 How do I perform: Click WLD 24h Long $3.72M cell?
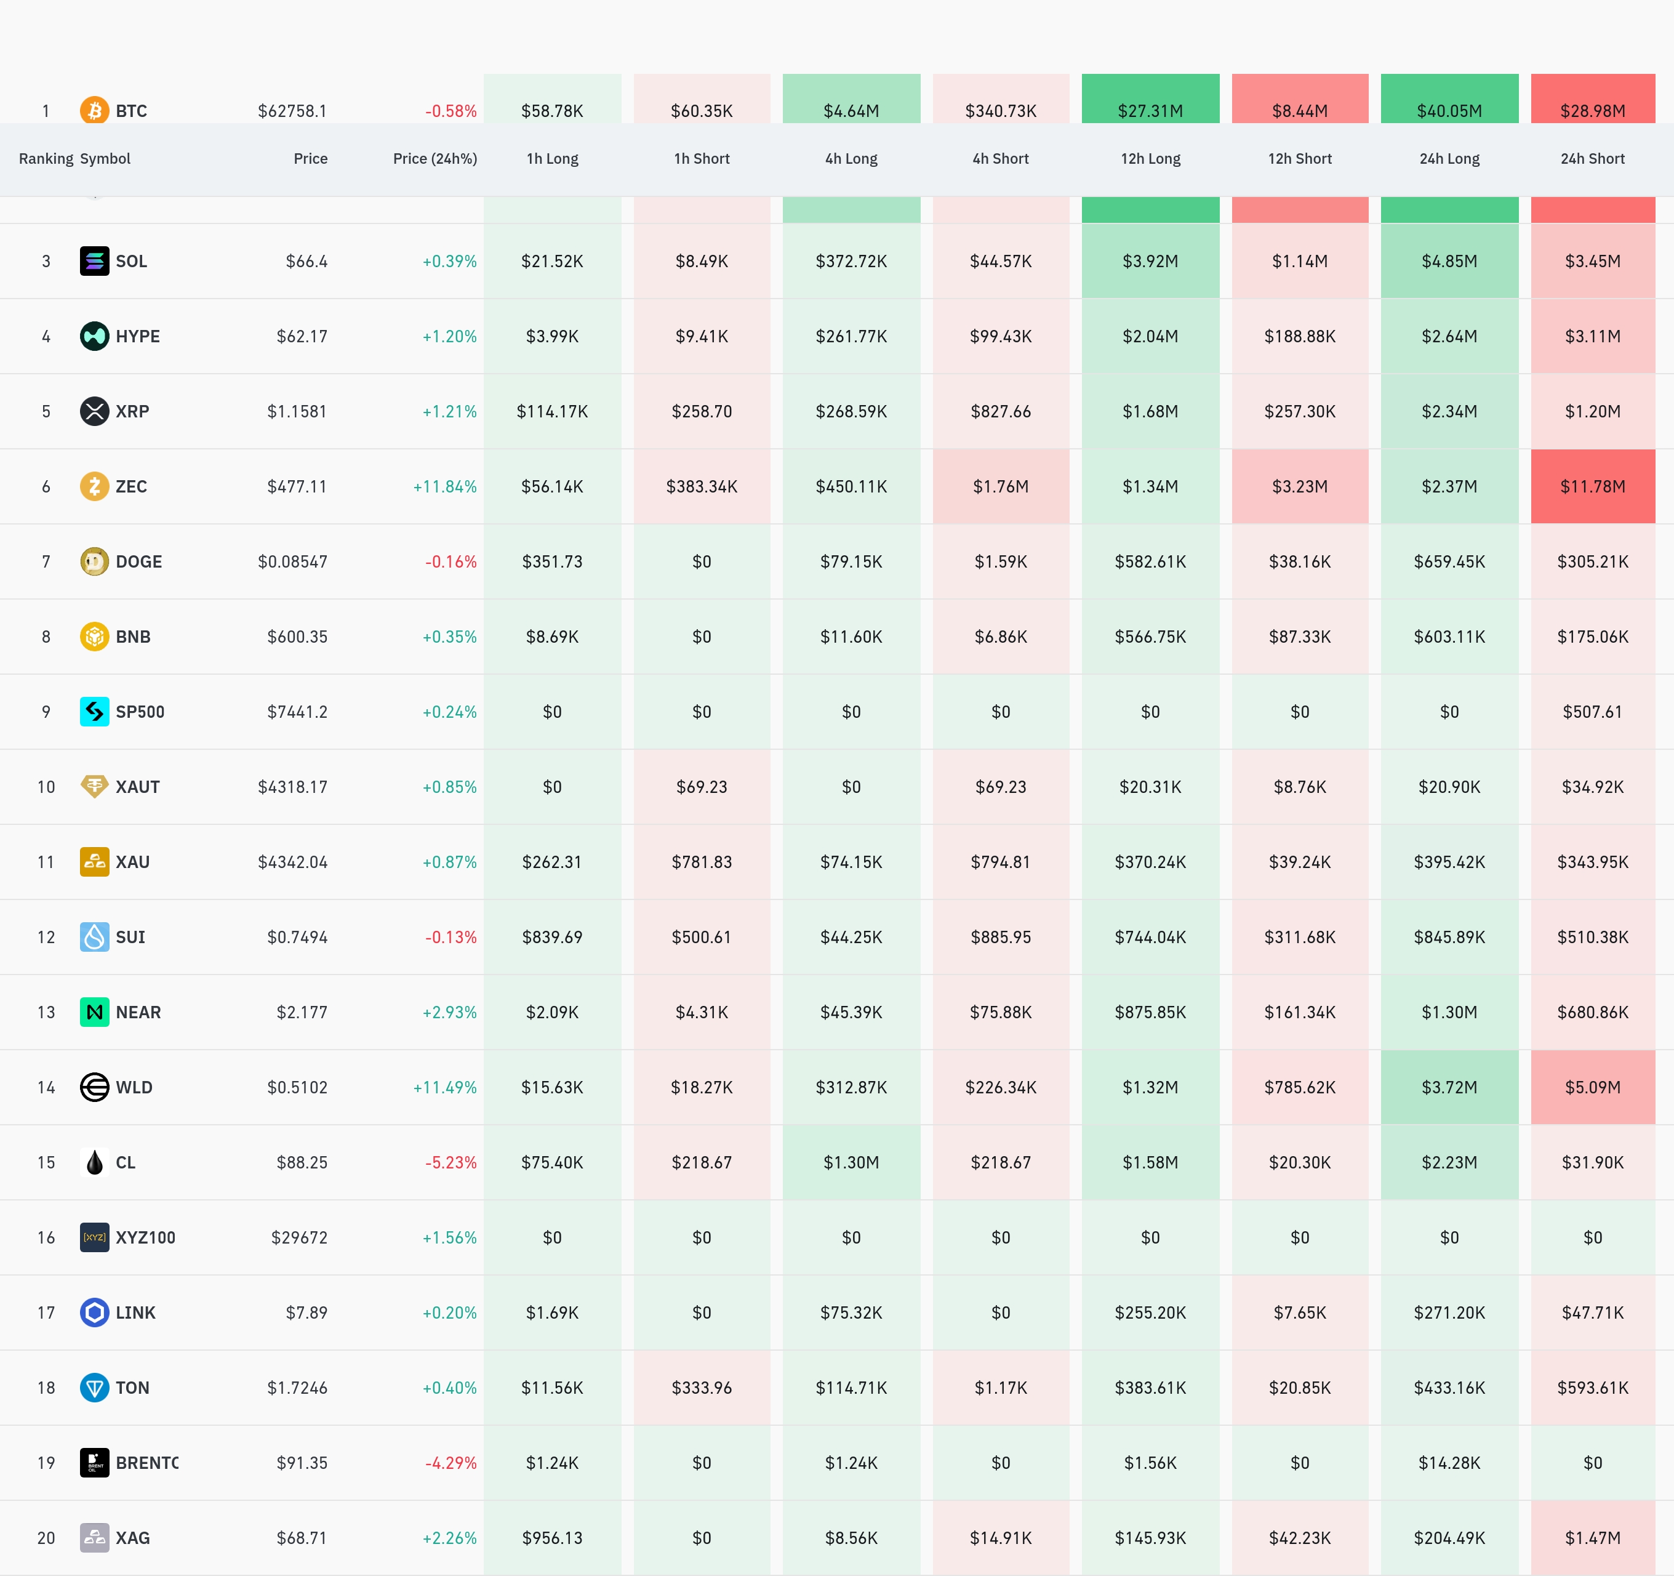tap(1449, 1087)
